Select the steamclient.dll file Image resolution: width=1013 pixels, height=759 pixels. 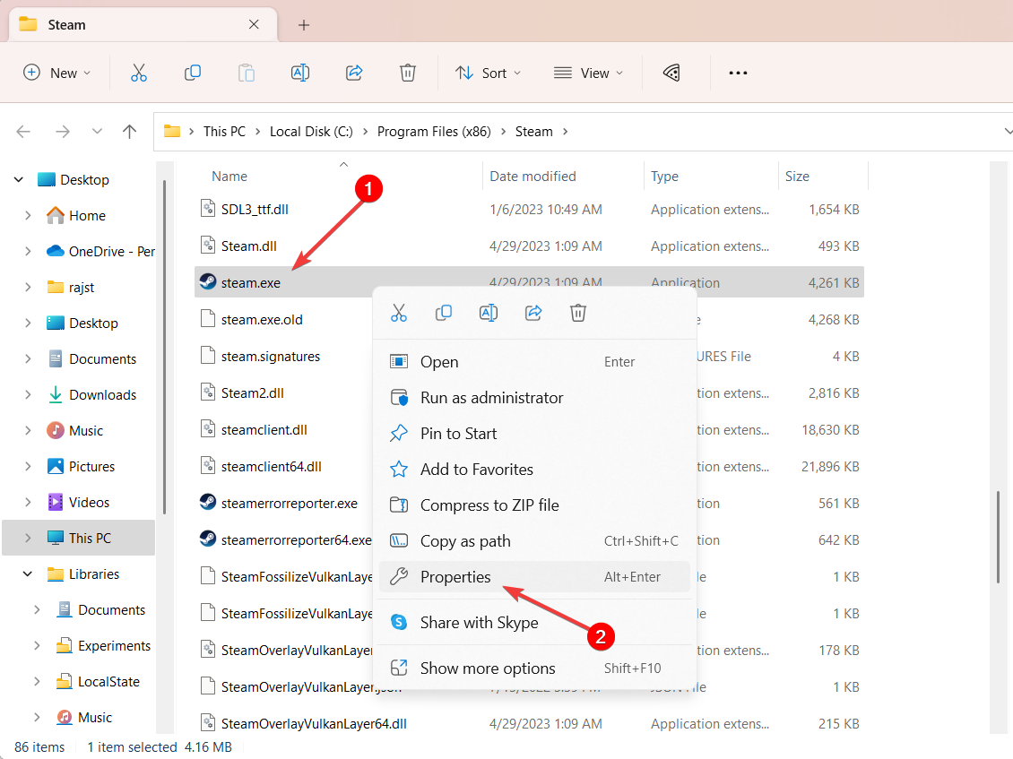point(264,429)
